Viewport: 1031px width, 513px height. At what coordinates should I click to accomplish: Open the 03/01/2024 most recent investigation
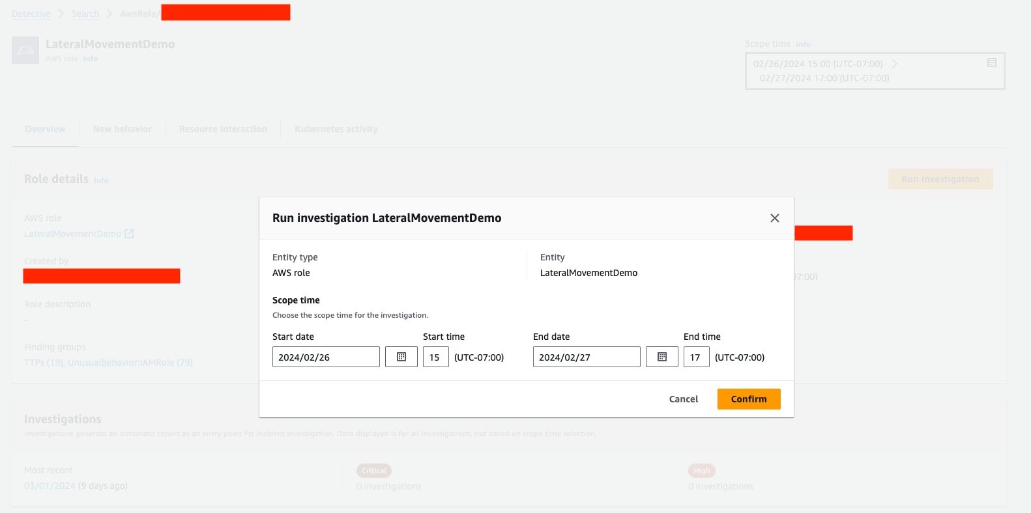(50, 486)
